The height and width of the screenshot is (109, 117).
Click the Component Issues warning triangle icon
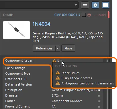click(x=54, y=61)
